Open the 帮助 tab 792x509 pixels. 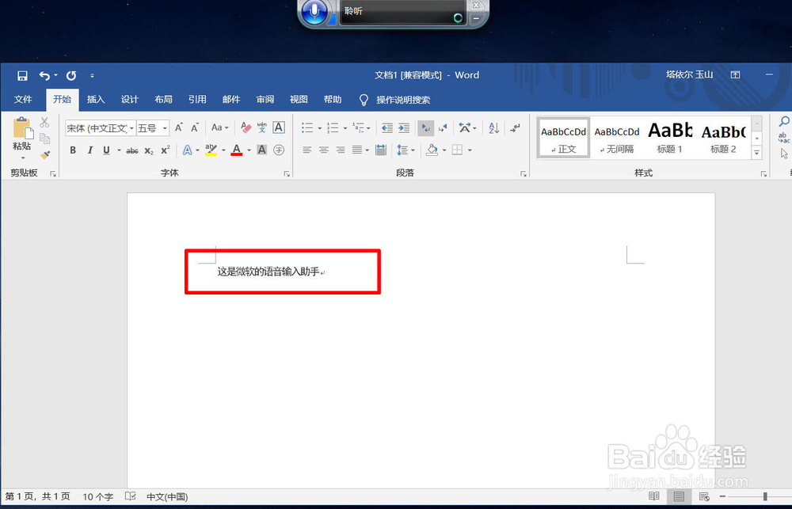pyautogui.click(x=333, y=100)
